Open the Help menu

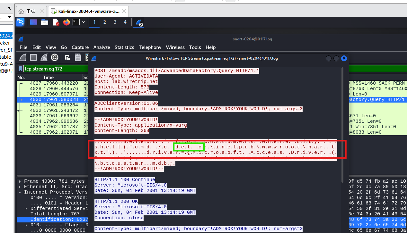coord(210,47)
